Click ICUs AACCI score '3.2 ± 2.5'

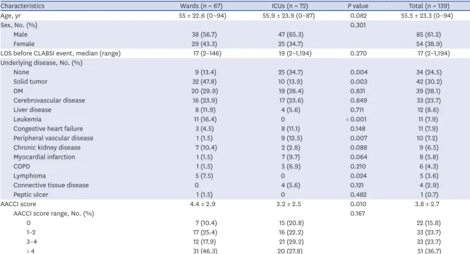(289, 204)
